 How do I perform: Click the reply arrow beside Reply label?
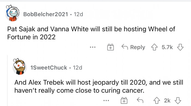pyautogui.click(x=125, y=47)
